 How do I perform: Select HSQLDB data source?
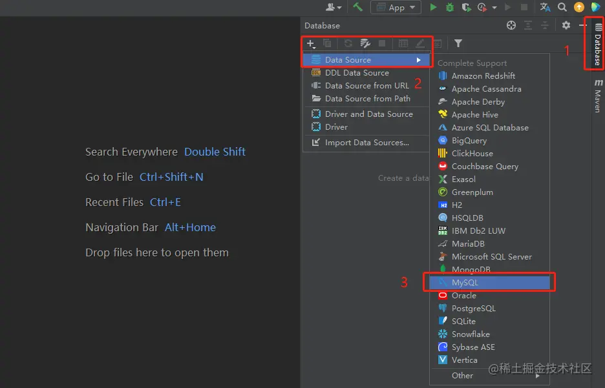click(489, 218)
